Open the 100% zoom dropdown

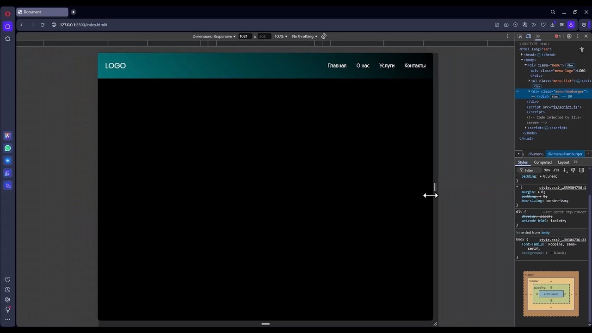[x=281, y=36]
